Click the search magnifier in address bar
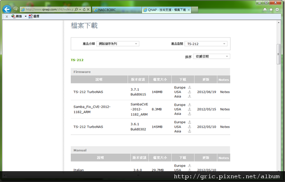Image resolution: width=285 pixels, height=182 pixels. click(x=76, y=9)
